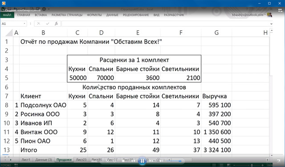Open the РЕЦЕНЗИРОВАНИЕ ribbon tab
This screenshot has width=285, height=167.
[x=136, y=15]
